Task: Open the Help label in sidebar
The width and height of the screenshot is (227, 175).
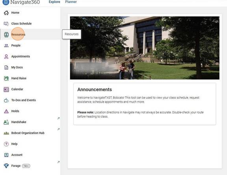Action: pyautogui.click(x=14, y=144)
